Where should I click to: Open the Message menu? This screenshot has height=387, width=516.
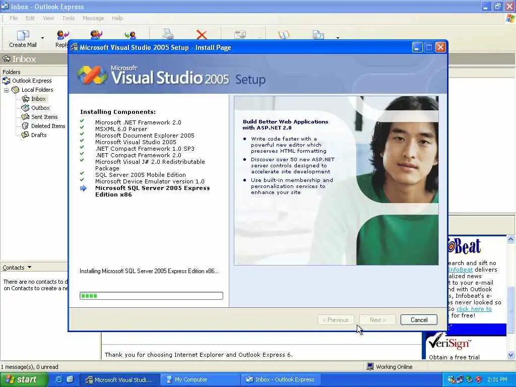click(93, 18)
